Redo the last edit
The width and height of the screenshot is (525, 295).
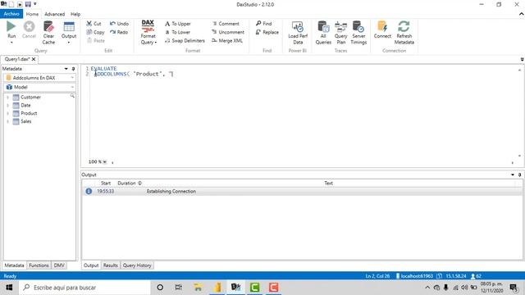119,32
